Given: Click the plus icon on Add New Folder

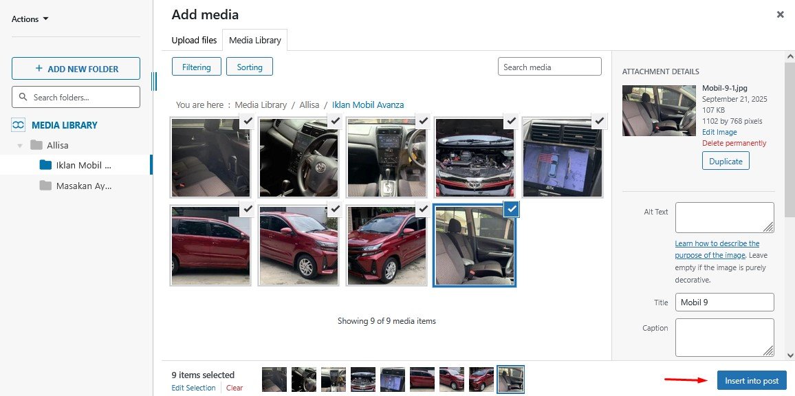Looking at the screenshot, I should click(x=39, y=69).
